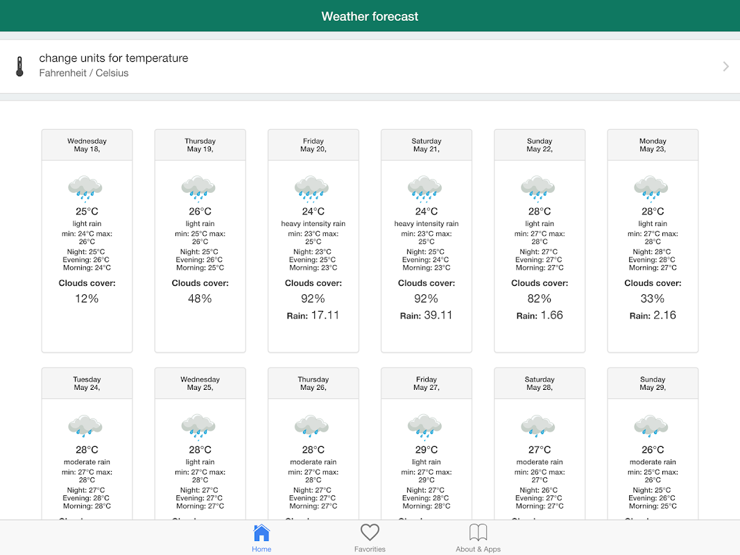The height and width of the screenshot is (555, 740).
Task: Select the rain cloud icon for Thursday May 19
Action: click(198, 188)
